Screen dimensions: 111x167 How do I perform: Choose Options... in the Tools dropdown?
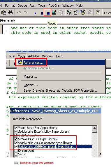31,85
